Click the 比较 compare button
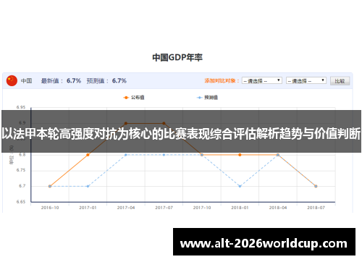The image size is (362, 262). 340,81
